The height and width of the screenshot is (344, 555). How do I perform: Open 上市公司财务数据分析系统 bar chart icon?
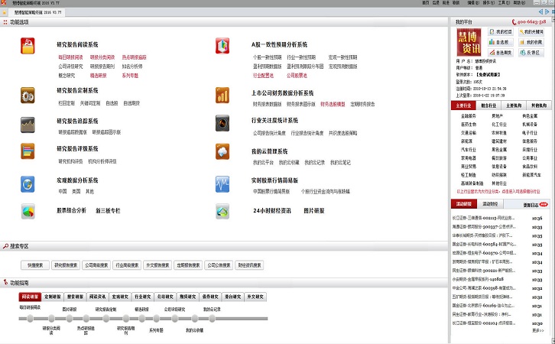tap(222, 96)
